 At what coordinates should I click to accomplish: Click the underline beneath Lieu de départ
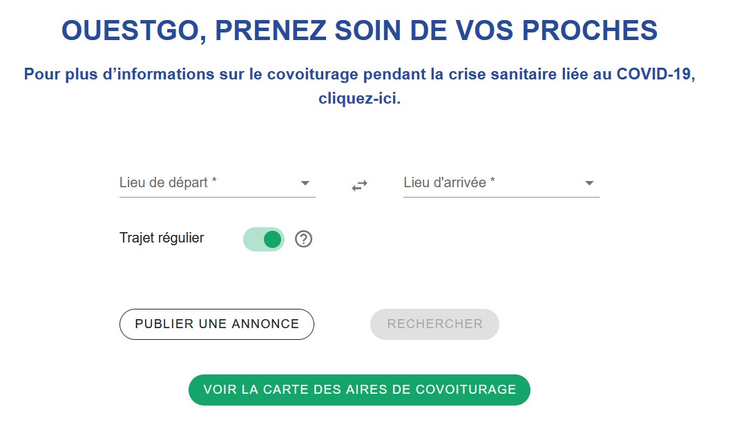point(217,197)
